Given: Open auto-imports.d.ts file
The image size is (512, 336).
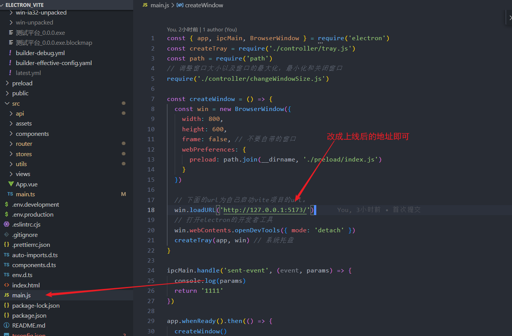Looking at the screenshot, I should tap(35, 255).
